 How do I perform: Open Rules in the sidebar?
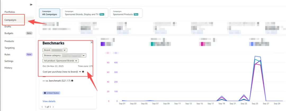pos(7,54)
